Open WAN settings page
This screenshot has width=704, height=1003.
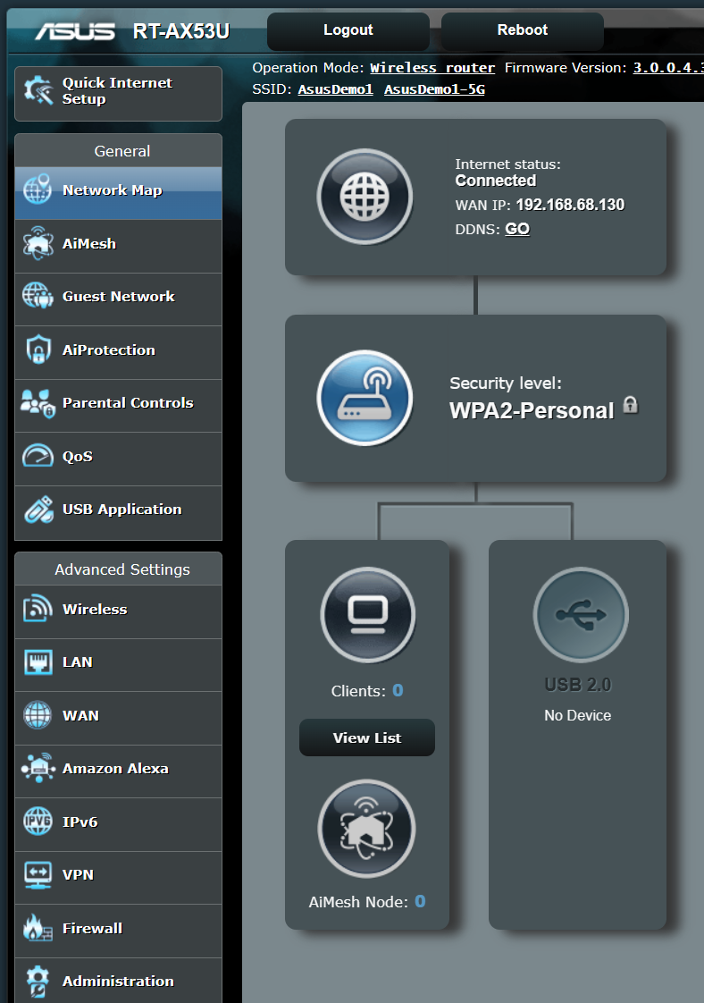click(118, 718)
